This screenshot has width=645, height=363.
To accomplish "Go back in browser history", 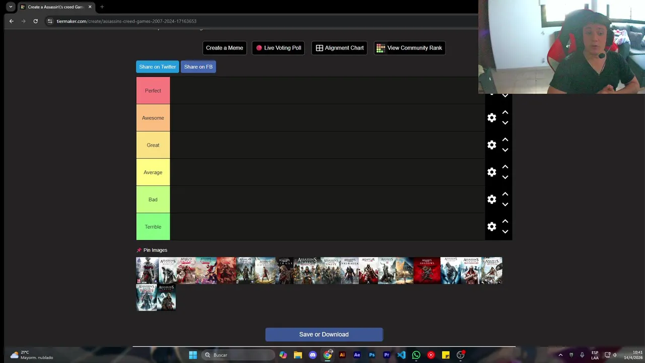I will (11, 21).
